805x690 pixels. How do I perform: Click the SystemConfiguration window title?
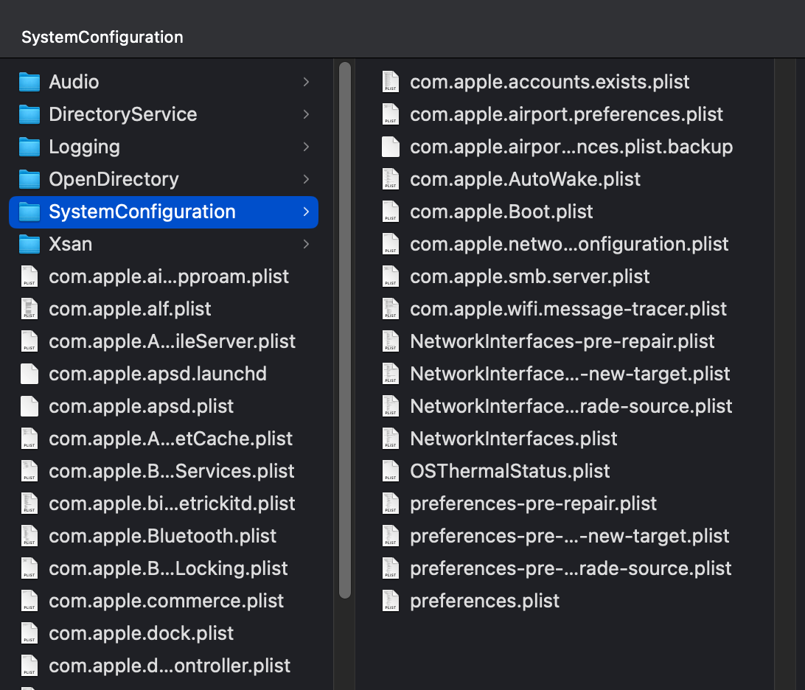tap(102, 37)
